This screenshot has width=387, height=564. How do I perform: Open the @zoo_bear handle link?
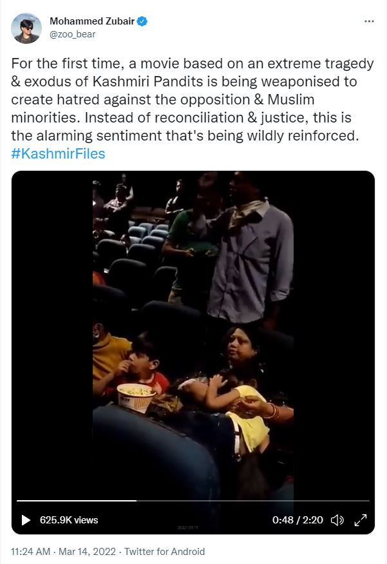pyautogui.click(x=72, y=34)
